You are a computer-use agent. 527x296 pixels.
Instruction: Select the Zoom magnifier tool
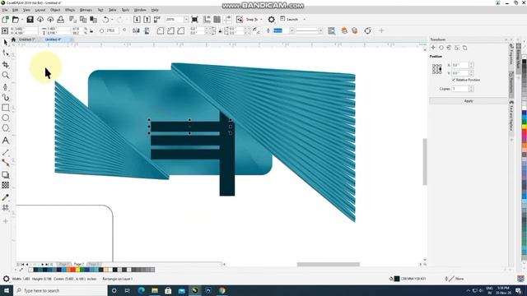click(6, 75)
